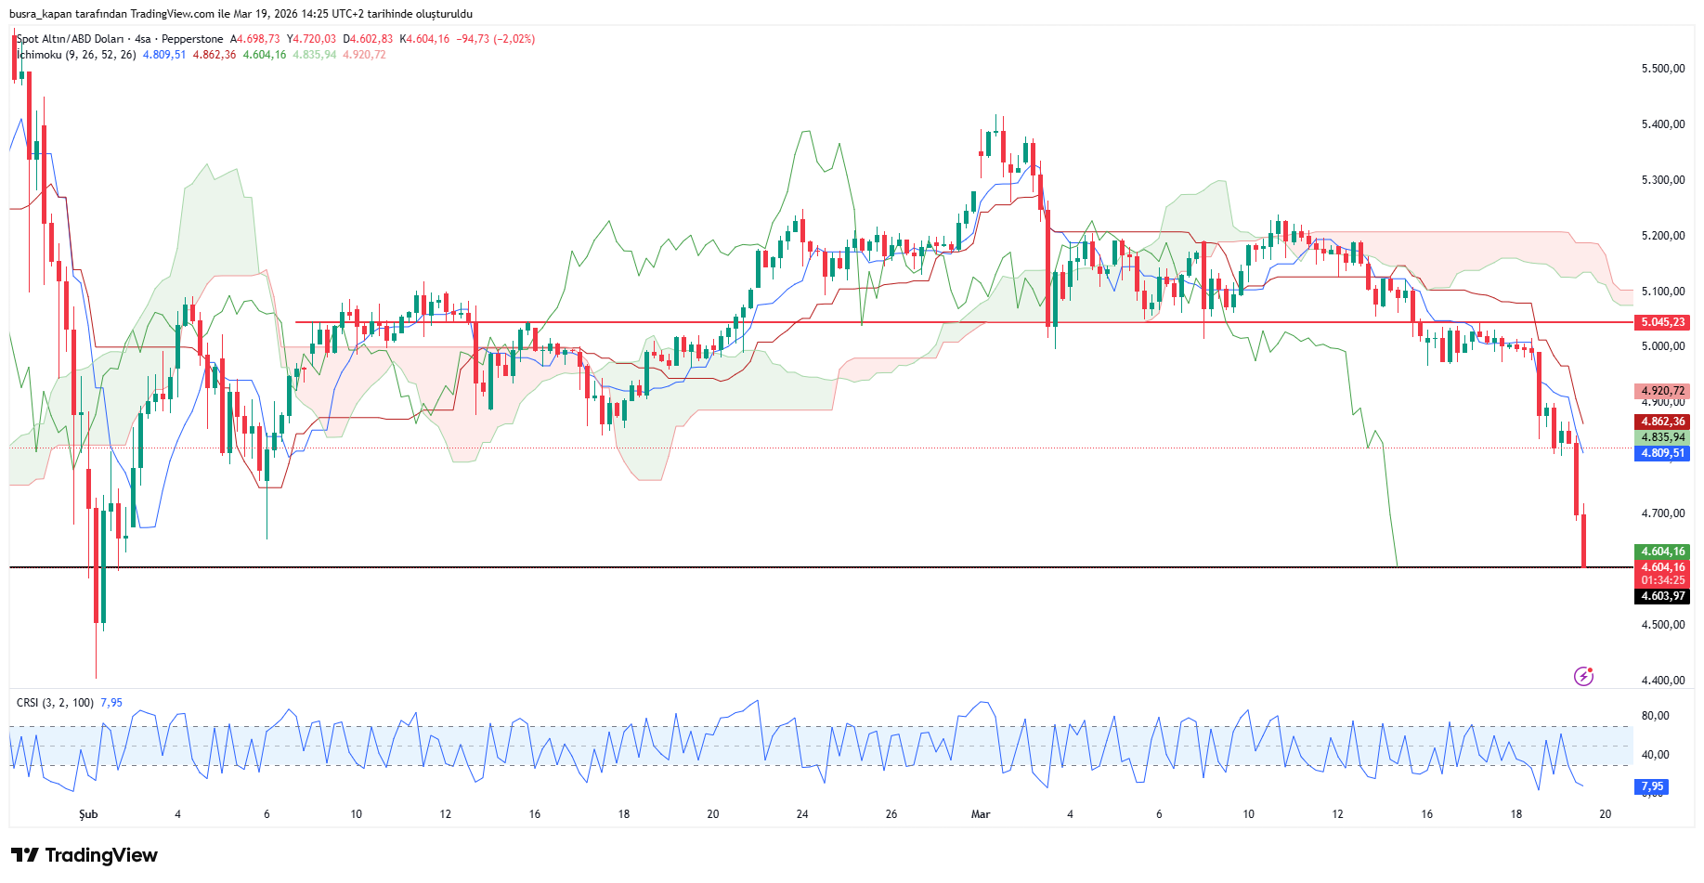Select the red 5.045,23 price axis label
Screen dimensions: 1704x883
(1661, 322)
